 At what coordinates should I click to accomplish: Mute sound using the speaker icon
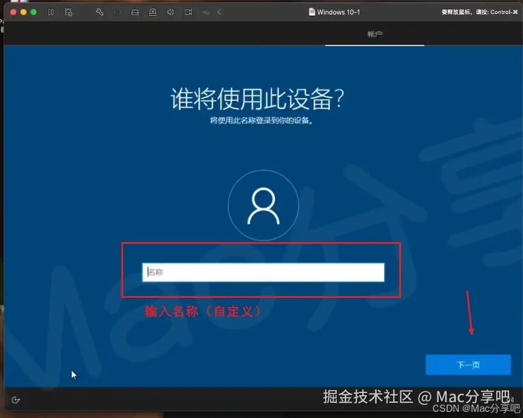tap(169, 12)
